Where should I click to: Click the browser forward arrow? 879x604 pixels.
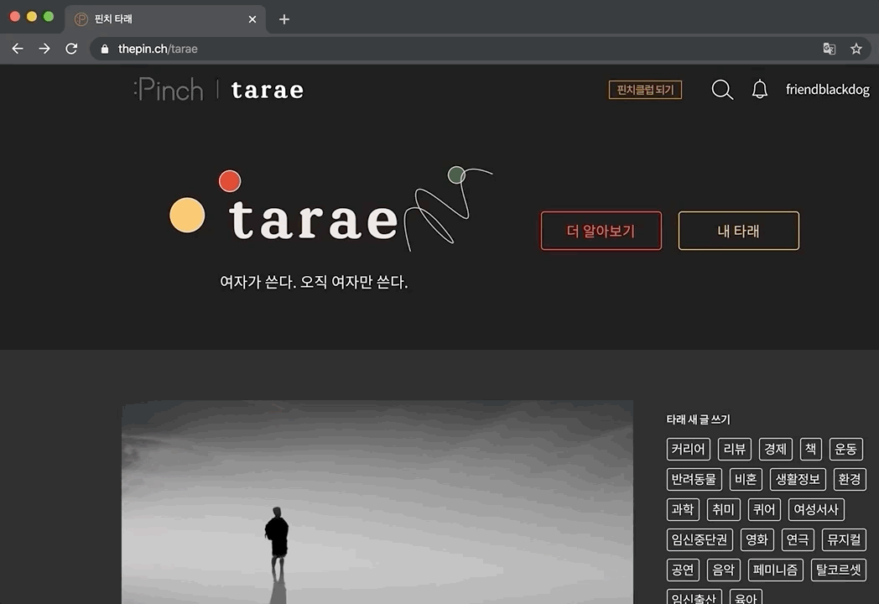pos(44,49)
